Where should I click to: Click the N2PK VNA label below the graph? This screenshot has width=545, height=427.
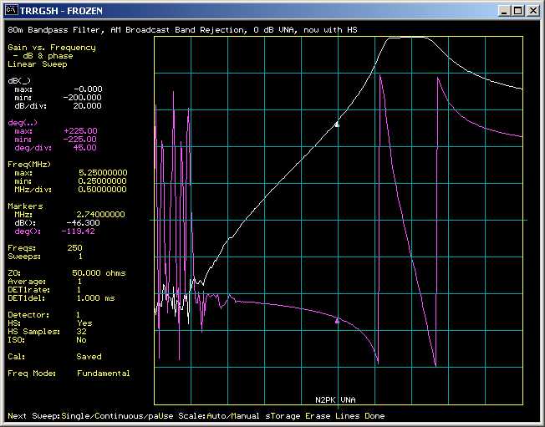point(335,399)
